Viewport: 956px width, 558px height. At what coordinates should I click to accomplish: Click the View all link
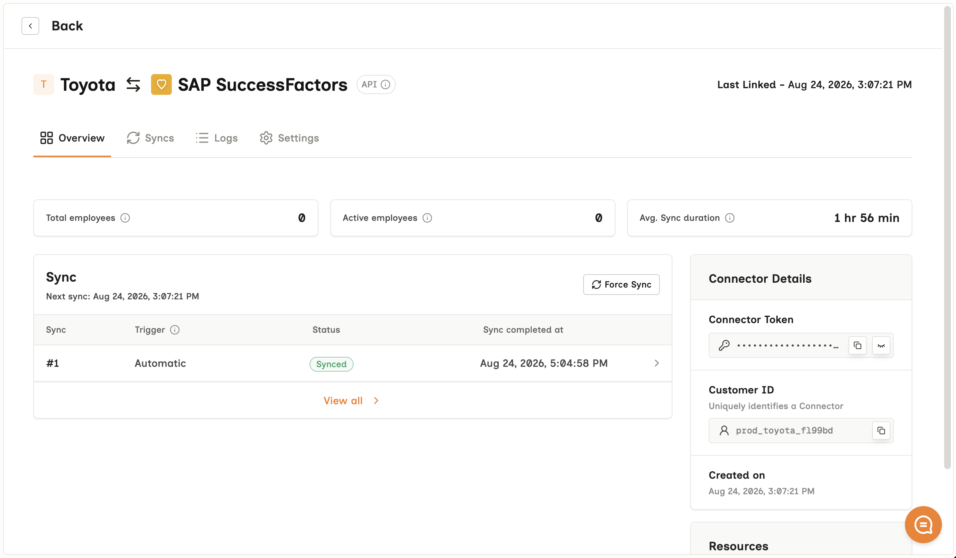point(351,401)
